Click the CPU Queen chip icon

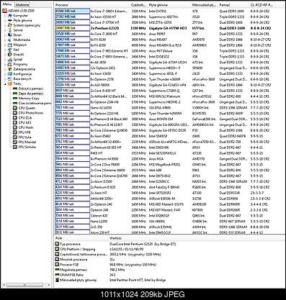coord(15,108)
